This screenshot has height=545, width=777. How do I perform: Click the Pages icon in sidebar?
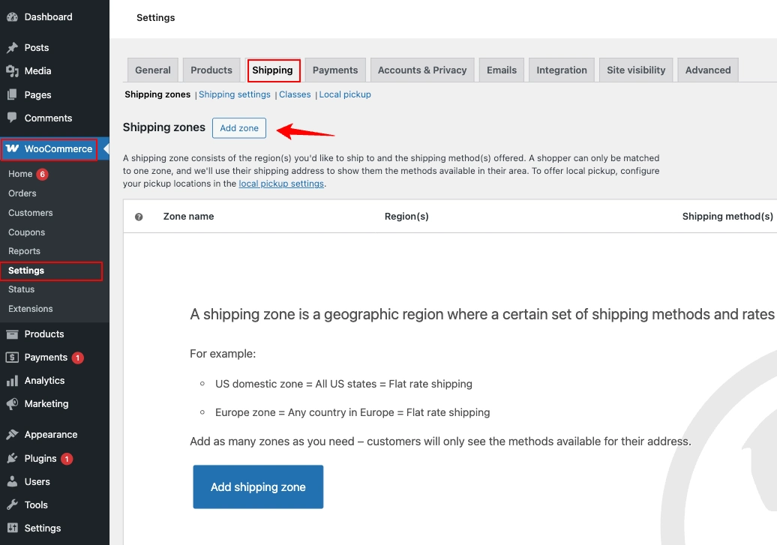click(13, 94)
